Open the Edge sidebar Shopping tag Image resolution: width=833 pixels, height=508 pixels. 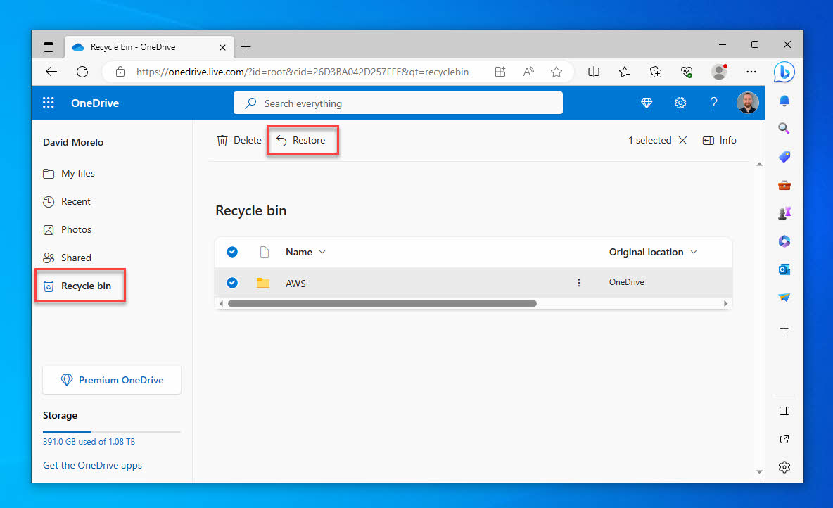(784, 157)
